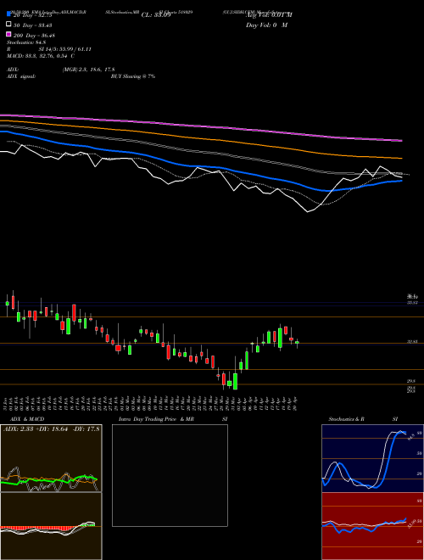Open the MACD histogram chart thumbnail
Screen dimensions: 424x560
(51, 526)
